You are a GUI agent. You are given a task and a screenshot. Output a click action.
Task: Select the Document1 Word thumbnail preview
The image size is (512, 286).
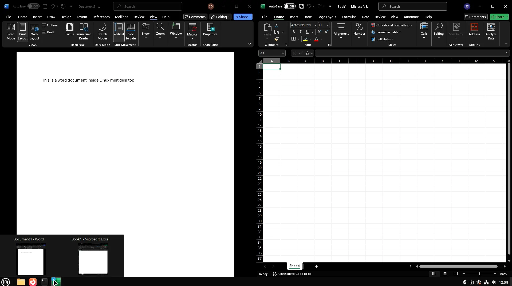[31, 259]
